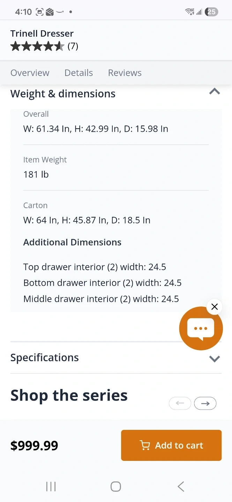Open the Reviews tab
232x502 pixels.
pyautogui.click(x=125, y=73)
